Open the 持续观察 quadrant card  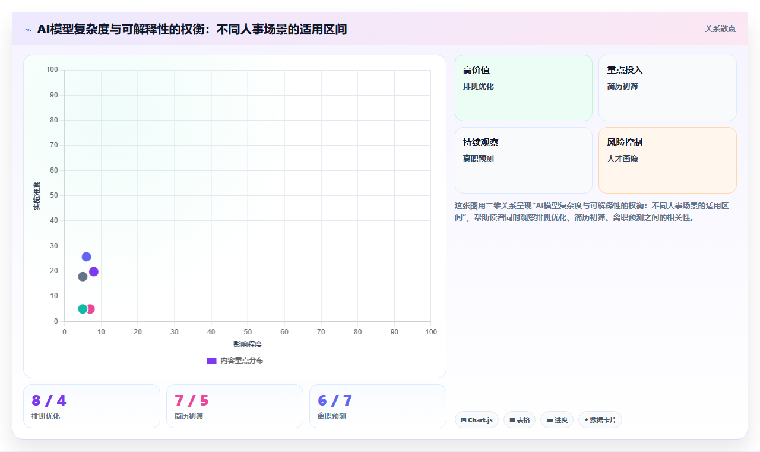(524, 160)
